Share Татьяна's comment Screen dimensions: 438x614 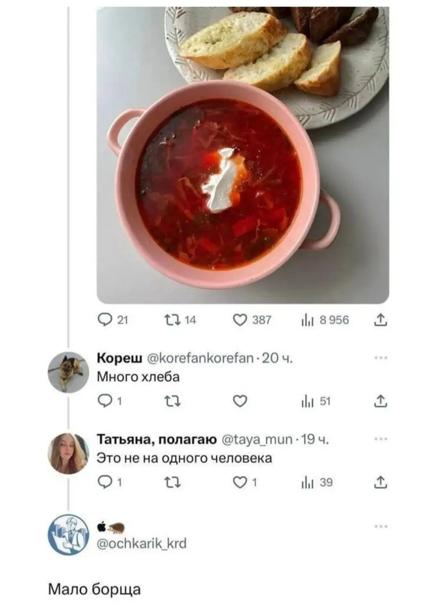(380, 483)
